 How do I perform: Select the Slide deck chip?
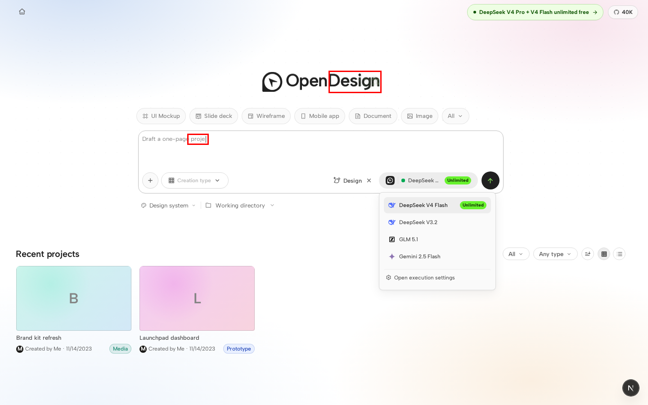tap(214, 116)
